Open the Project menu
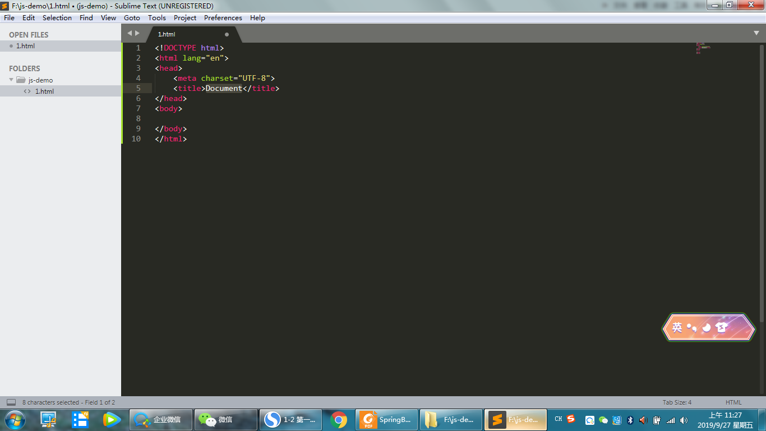Screen dimensions: 766x431 (185, 18)
